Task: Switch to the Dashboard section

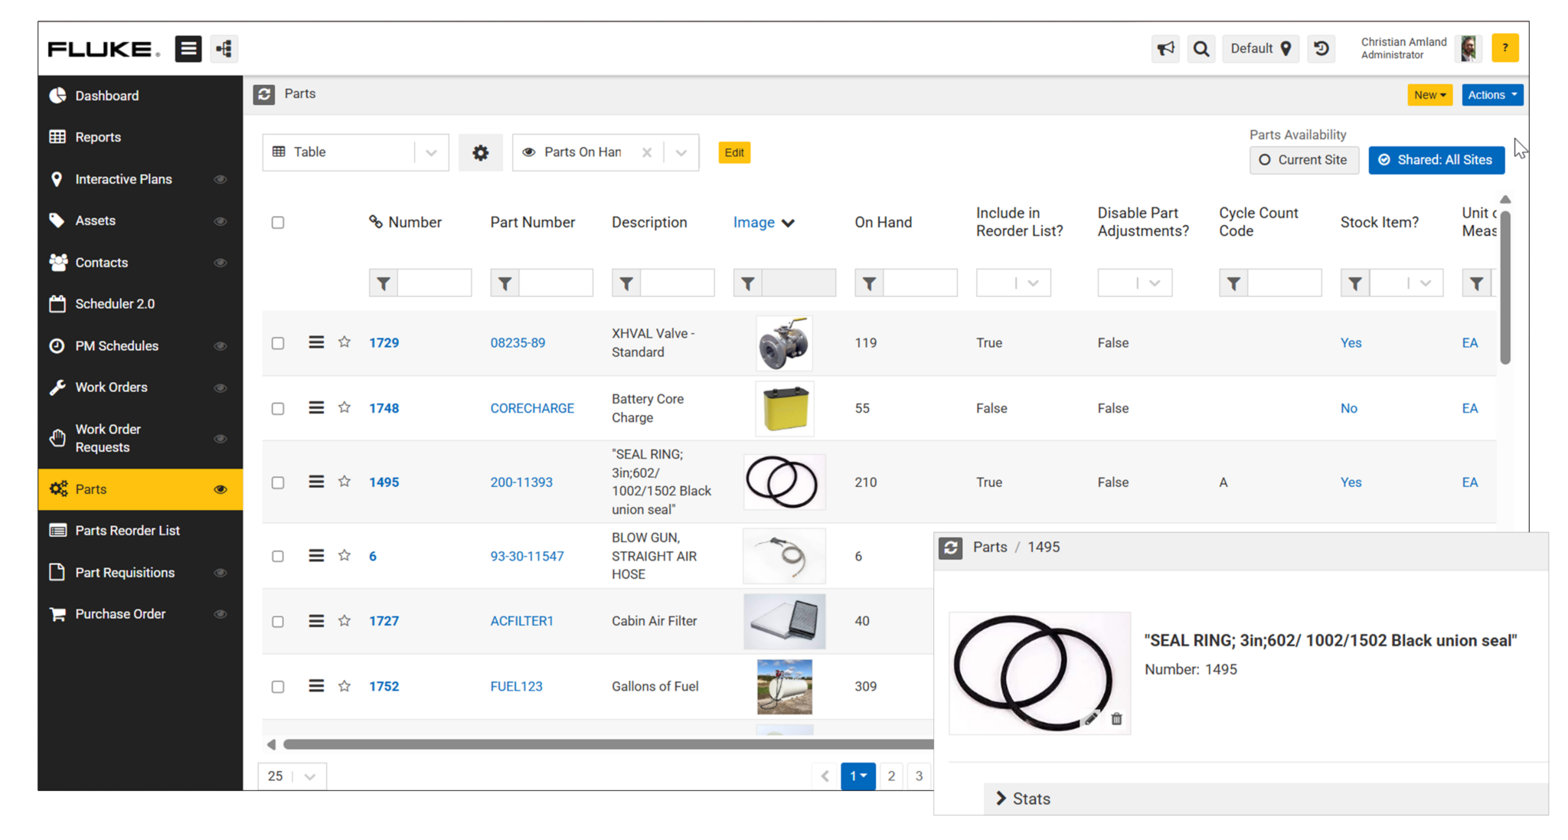Action: click(106, 95)
